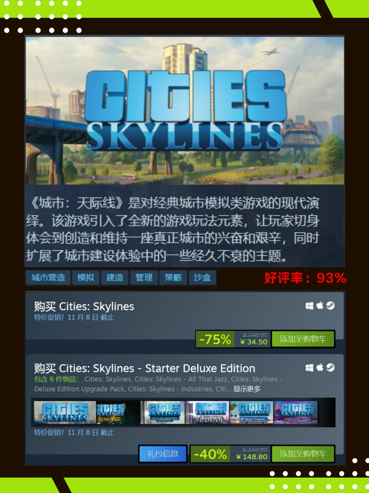Open the Industries DLC thumbnail
The width and height of the screenshot is (369, 493).
pos(207,412)
